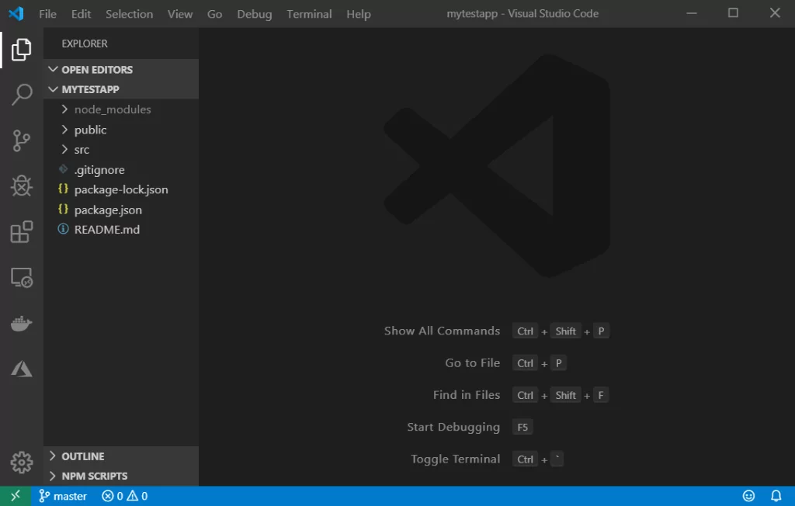Viewport: 795px width, 506px height.
Task: Click the Start Debugging label
Action: tap(453, 427)
